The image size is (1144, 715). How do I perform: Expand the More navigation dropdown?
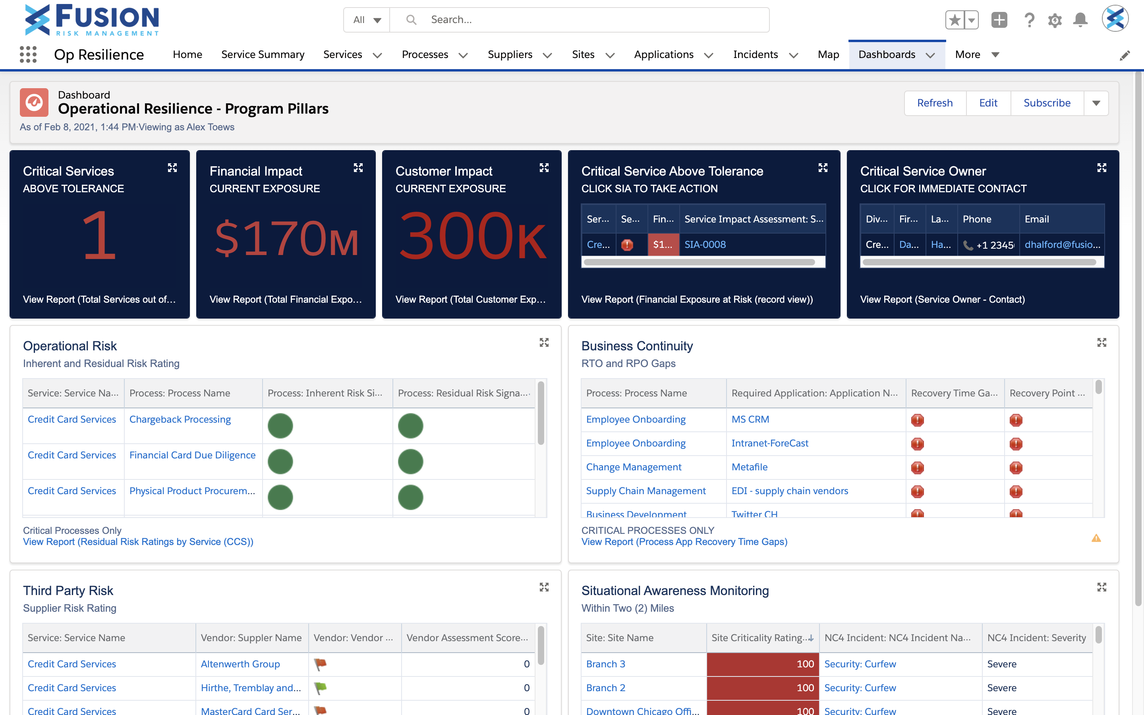point(977,54)
